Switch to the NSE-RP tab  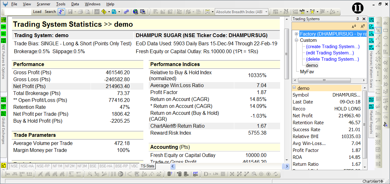(x=43, y=166)
